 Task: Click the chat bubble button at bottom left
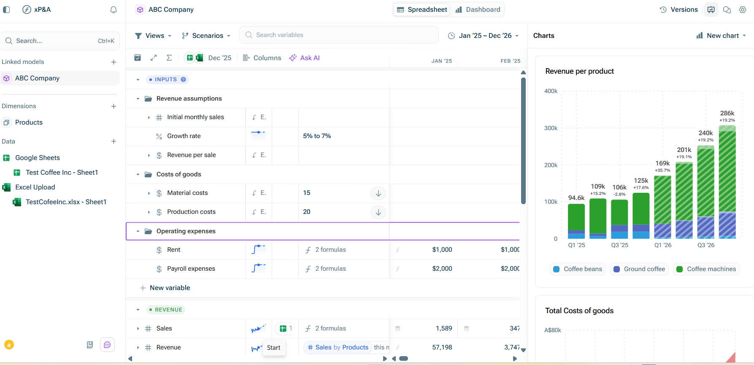point(107,345)
